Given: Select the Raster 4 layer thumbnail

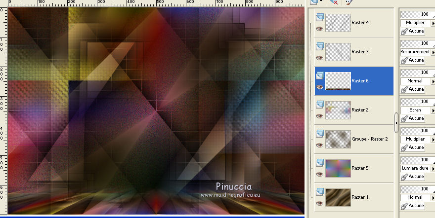Looking at the screenshot, I should pyautogui.click(x=338, y=23).
